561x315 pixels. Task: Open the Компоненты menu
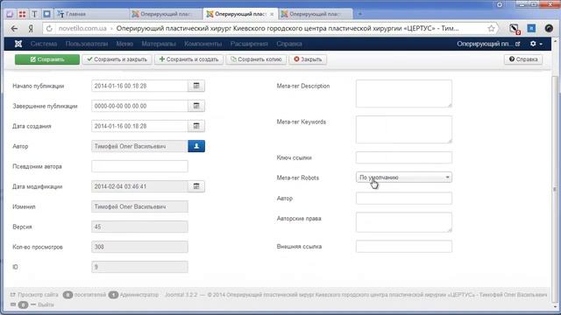tap(202, 44)
